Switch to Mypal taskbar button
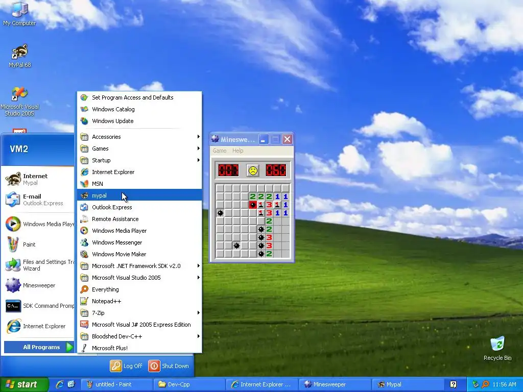The image size is (523, 392). tap(408, 384)
